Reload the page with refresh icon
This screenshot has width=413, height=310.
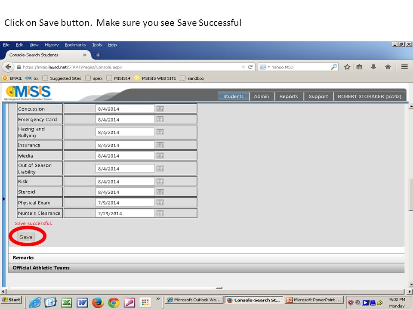(250, 67)
